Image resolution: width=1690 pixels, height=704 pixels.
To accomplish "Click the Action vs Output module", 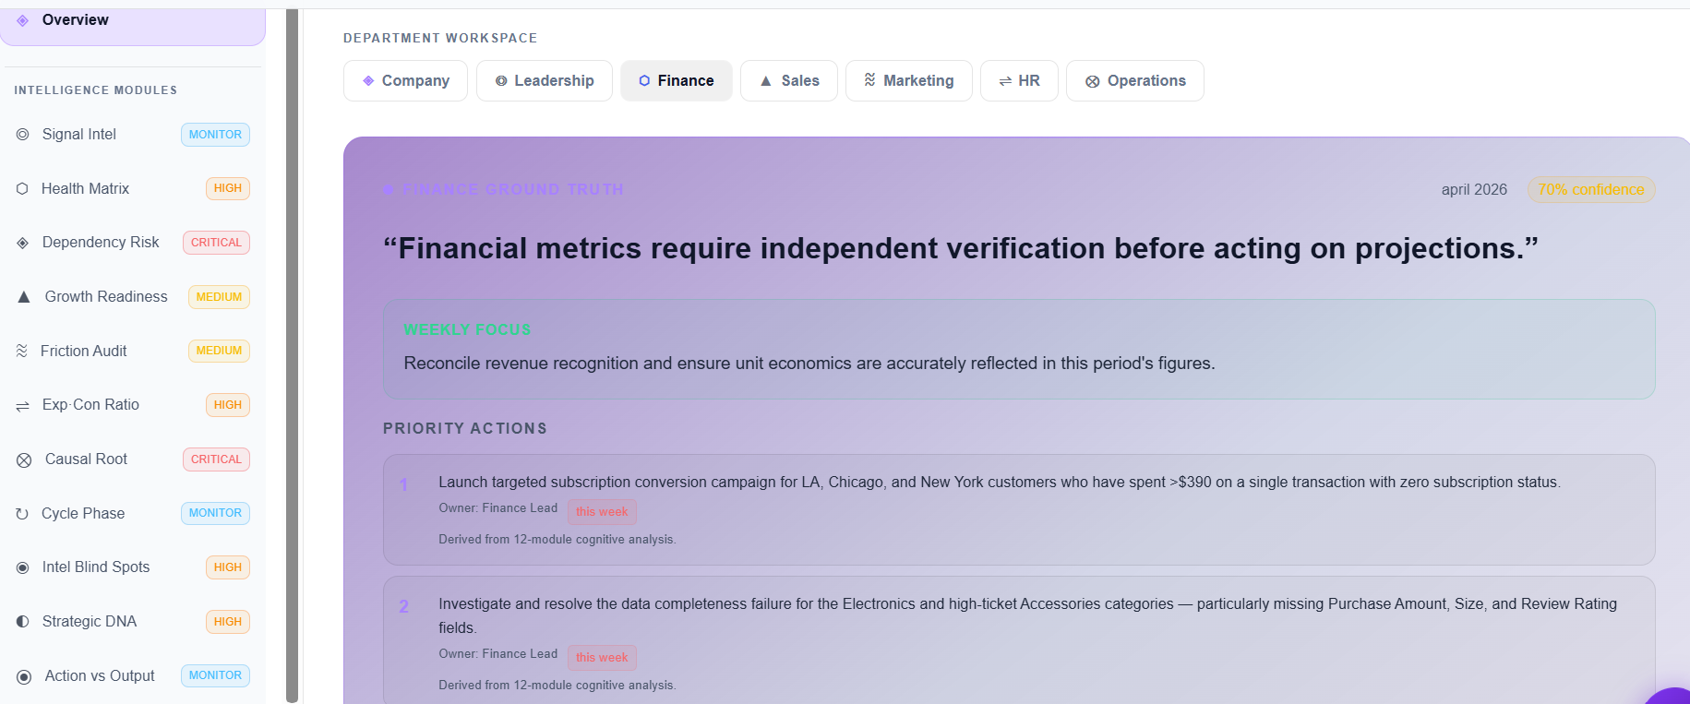I will (x=133, y=676).
